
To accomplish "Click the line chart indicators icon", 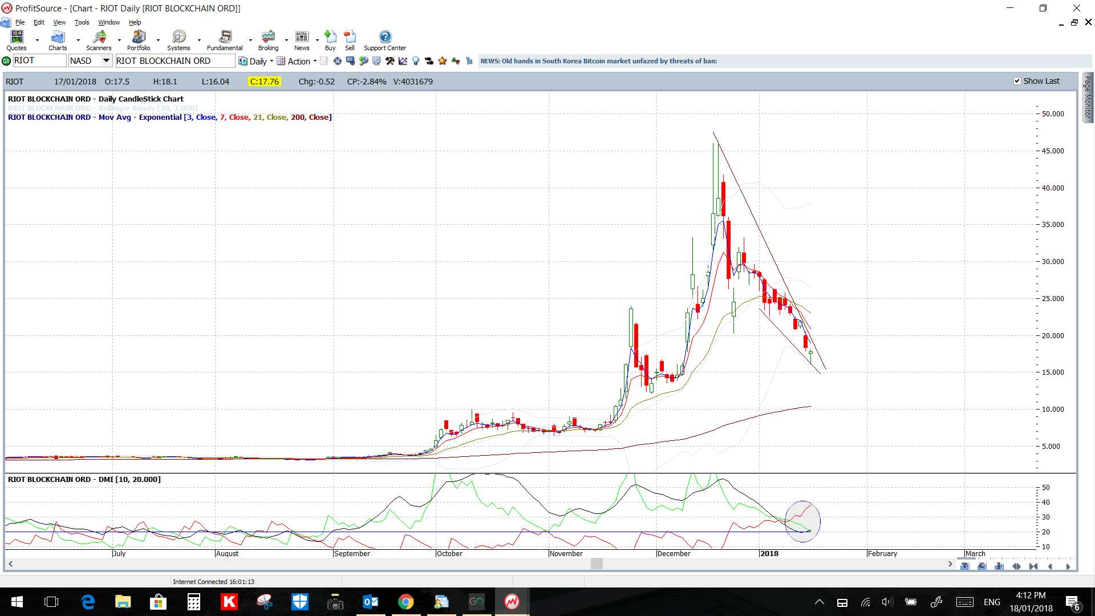I will click(403, 61).
